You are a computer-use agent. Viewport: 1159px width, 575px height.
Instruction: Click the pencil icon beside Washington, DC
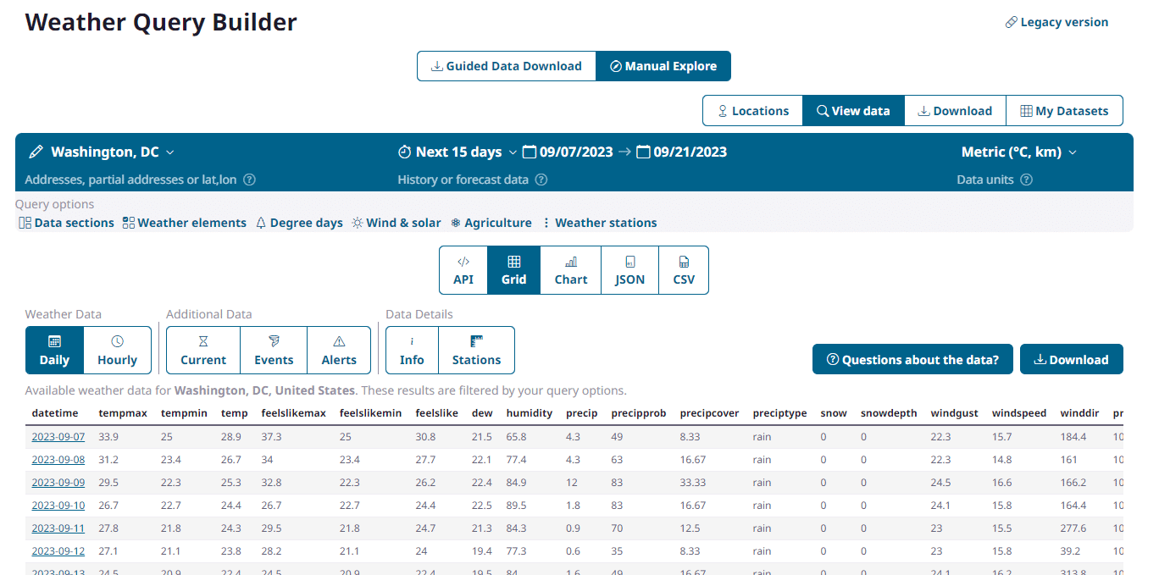pos(36,152)
